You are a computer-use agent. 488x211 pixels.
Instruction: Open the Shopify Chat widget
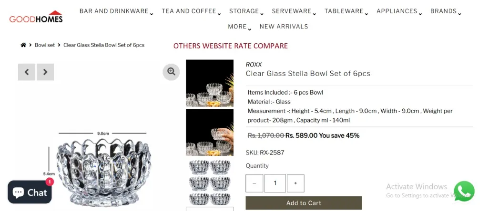[x=30, y=192]
